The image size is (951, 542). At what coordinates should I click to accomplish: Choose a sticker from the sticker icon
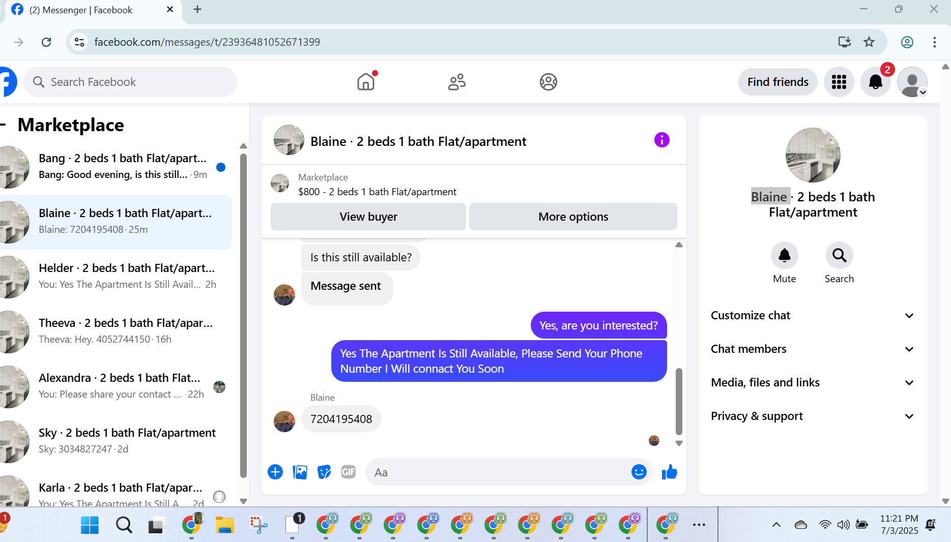(x=324, y=472)
